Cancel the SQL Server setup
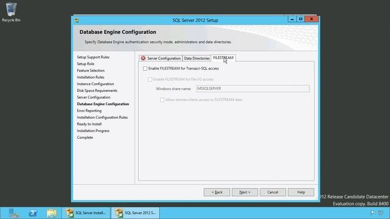 [273, 192]
